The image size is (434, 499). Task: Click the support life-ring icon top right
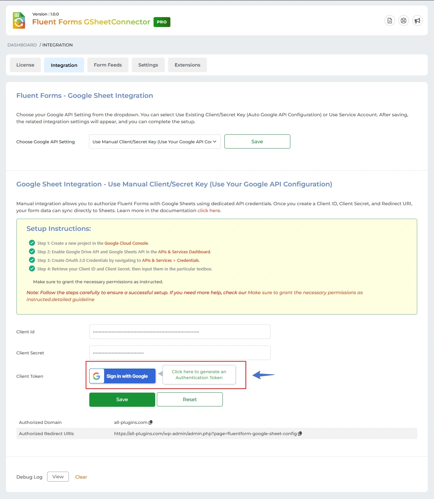pyautogui.click(x=403, y=20)
